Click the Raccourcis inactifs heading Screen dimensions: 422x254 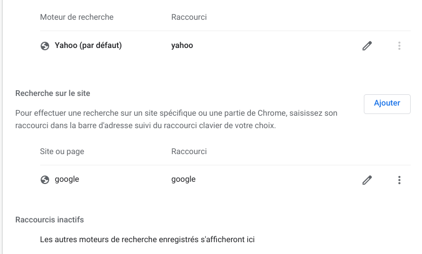50,220
